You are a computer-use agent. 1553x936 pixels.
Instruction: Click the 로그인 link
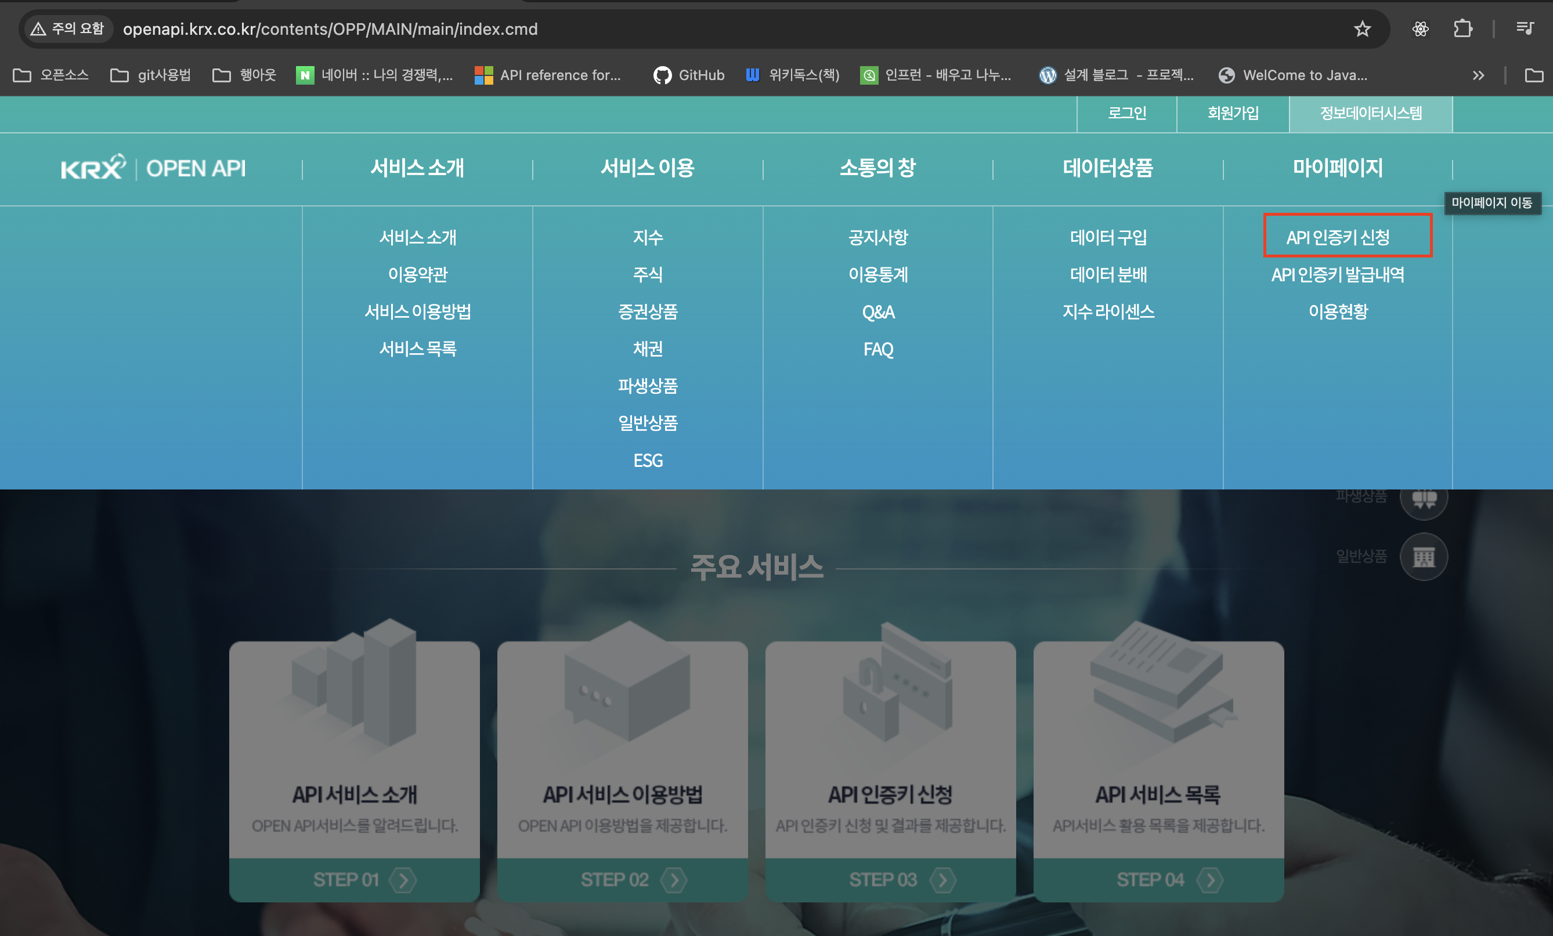tap(1127, 114)
